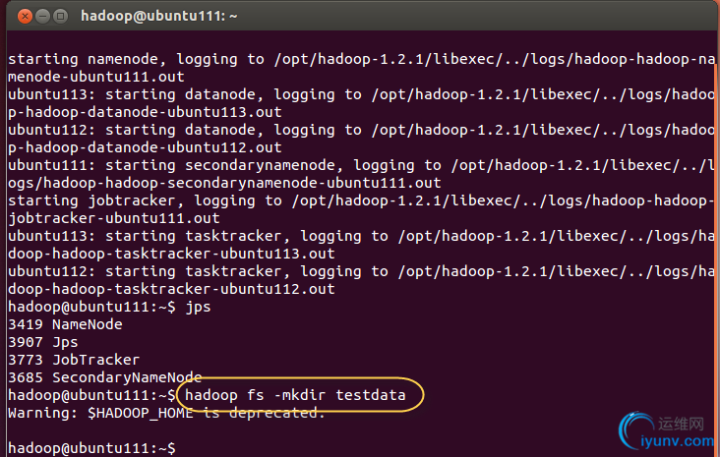Image resolution: width=720 pixels, height=457 pixels.
Task: Close the hadoop@ubuntu111 terminal window
Action: click(25, 17)
